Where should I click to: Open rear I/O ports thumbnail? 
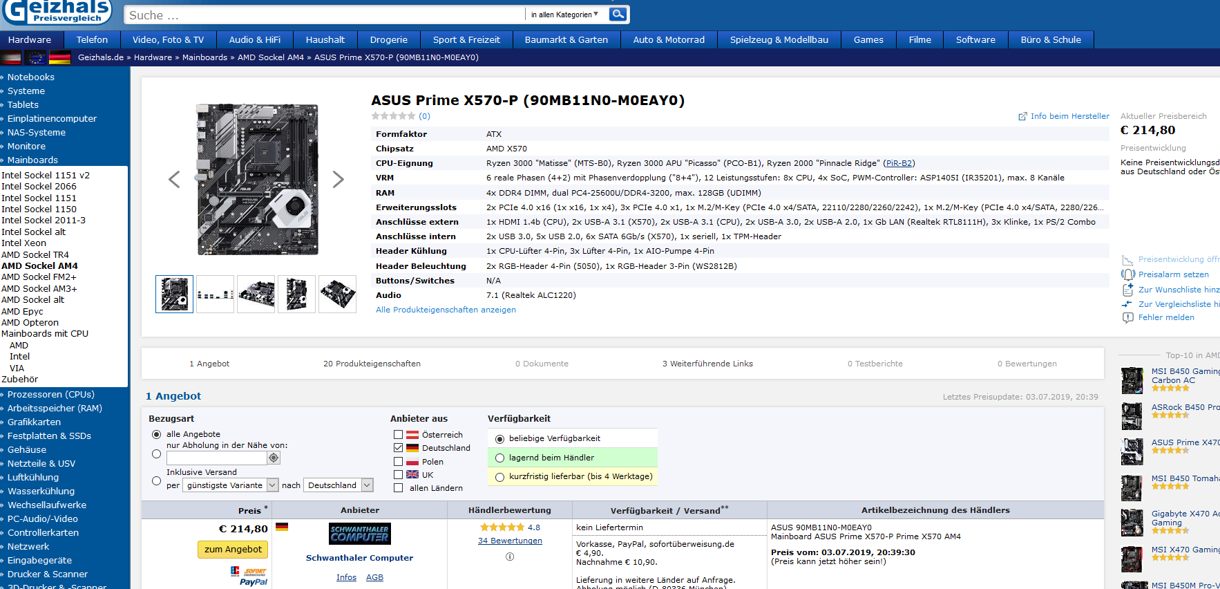click(215, 294)
